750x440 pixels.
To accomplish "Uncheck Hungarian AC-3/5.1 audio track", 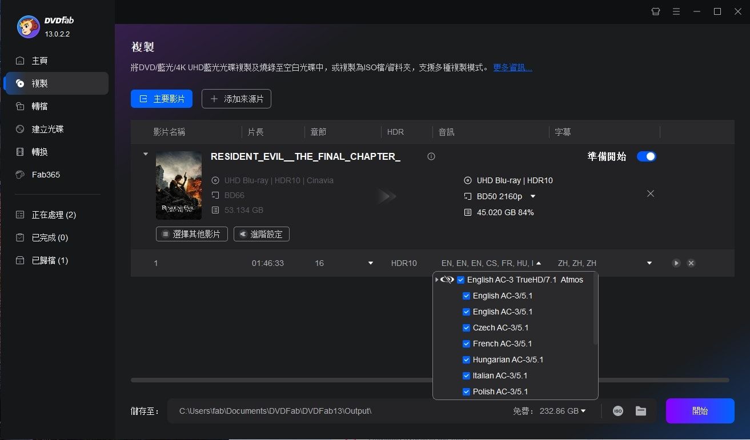I will coord(466,360).
